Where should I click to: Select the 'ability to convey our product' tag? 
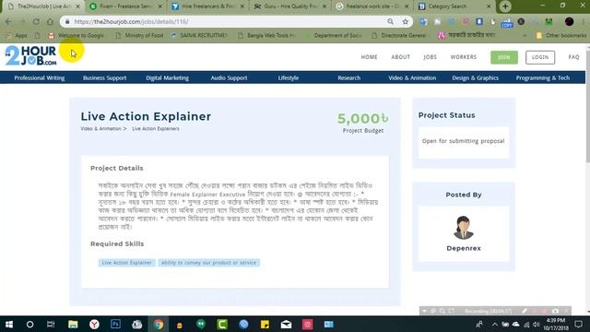click(209, 263)
